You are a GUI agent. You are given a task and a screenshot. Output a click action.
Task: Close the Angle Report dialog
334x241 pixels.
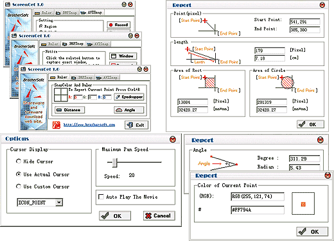(321, 140)
